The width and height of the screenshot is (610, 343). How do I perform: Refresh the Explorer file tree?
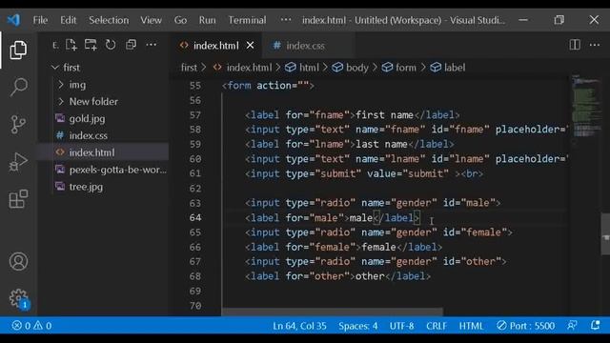point(111,45)
